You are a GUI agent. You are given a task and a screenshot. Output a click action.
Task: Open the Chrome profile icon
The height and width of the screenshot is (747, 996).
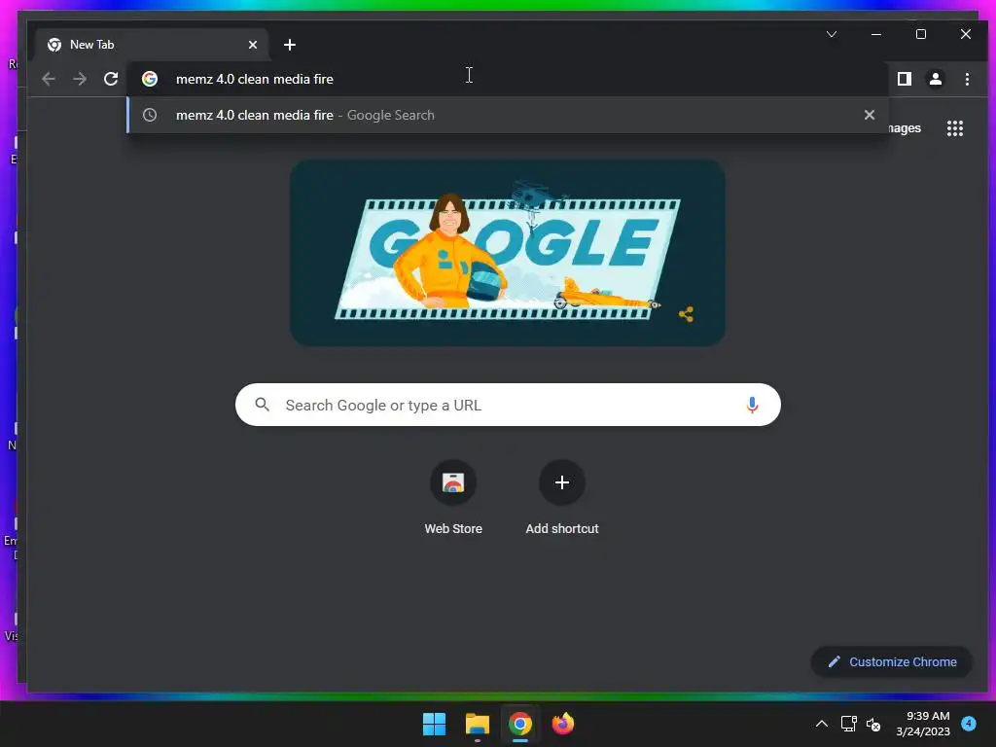(935, 79)
